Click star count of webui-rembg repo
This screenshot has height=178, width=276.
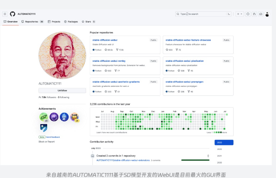click(108, 70)
